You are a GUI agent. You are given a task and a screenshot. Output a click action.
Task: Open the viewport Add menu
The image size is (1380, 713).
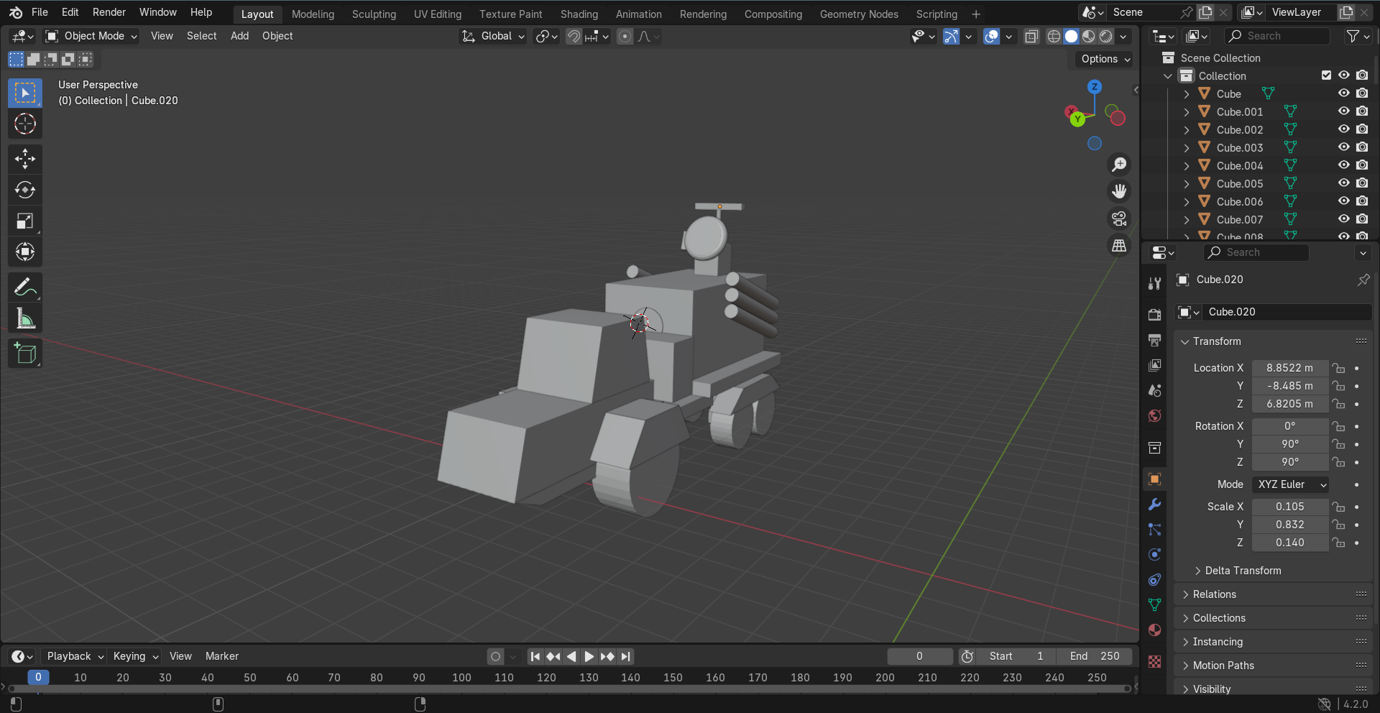coord(239,36)
